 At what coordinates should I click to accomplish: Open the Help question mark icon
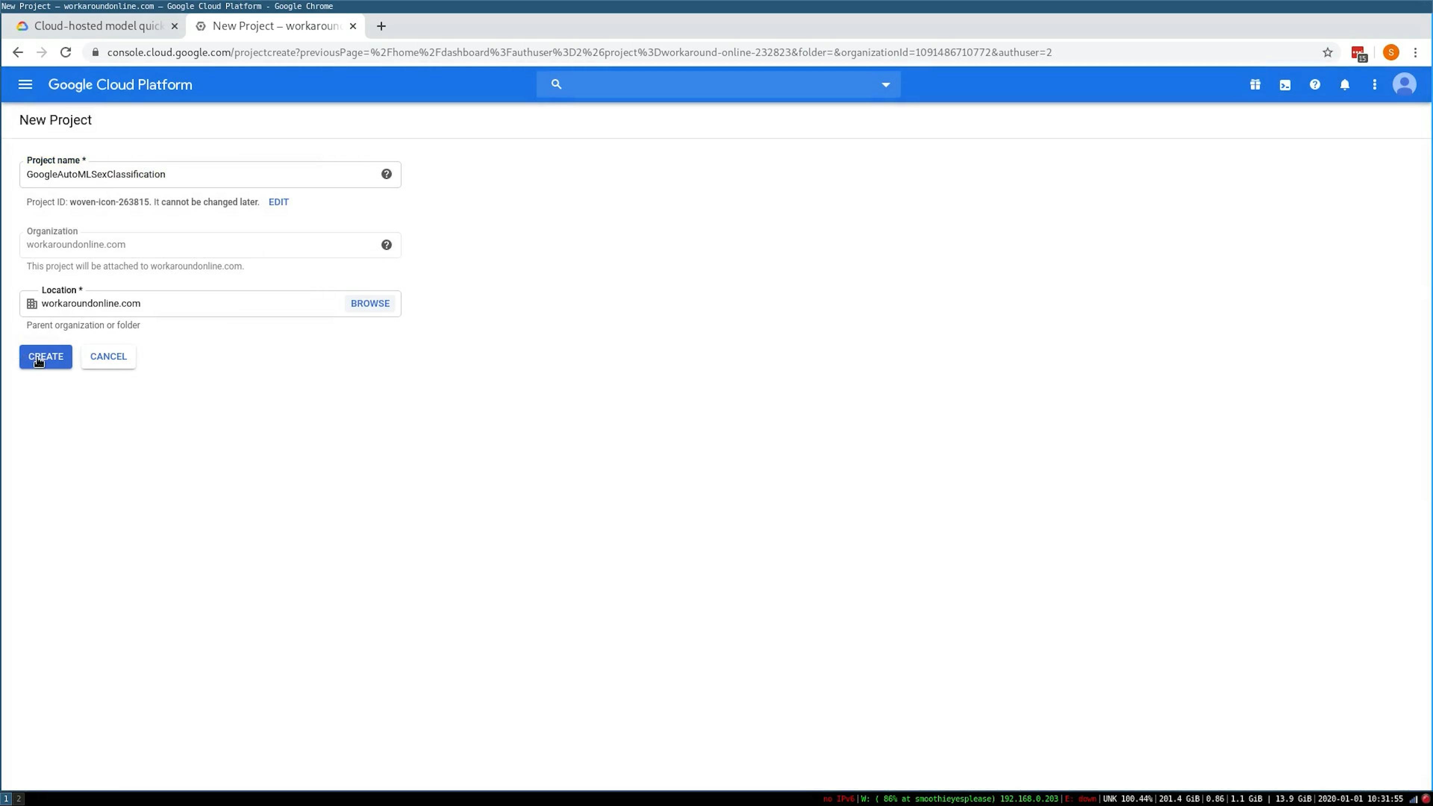1314,85
